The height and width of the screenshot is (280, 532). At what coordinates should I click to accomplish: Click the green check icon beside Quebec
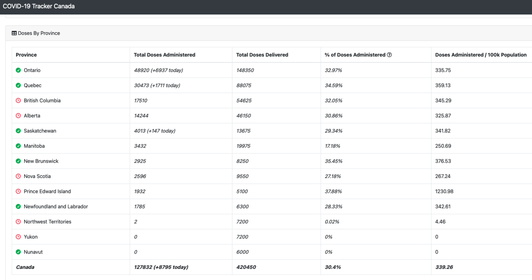pyautogui.click(x=18, y=85)
